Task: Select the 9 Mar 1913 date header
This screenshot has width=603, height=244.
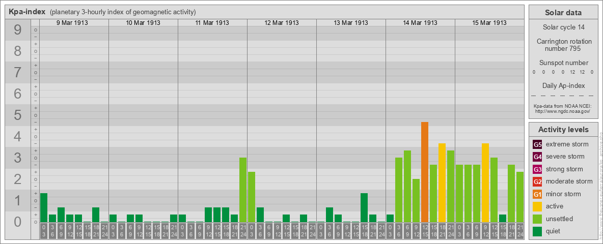Action: coord(72,23)
